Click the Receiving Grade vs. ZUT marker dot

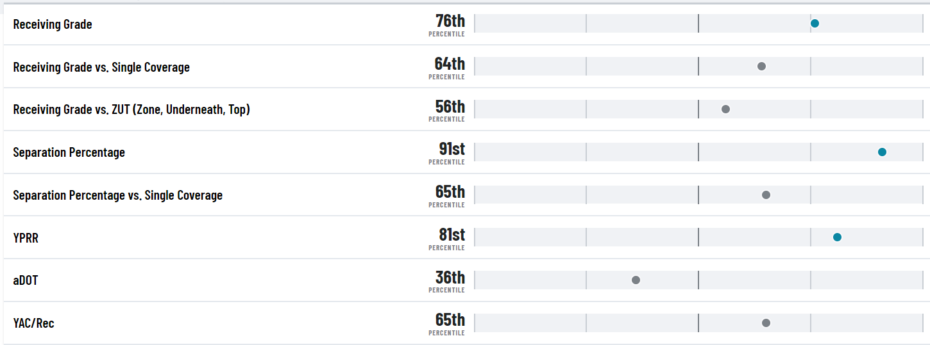pyautogui.click(x=725, y=109)
